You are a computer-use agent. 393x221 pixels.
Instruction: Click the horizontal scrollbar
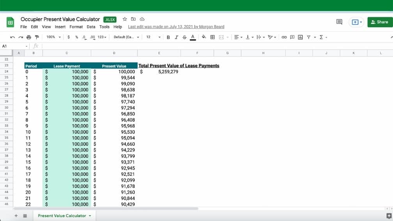click(x=106, y=209)
